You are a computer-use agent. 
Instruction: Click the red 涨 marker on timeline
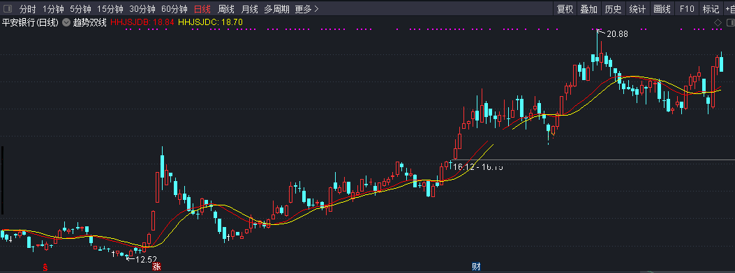[156, 267]
